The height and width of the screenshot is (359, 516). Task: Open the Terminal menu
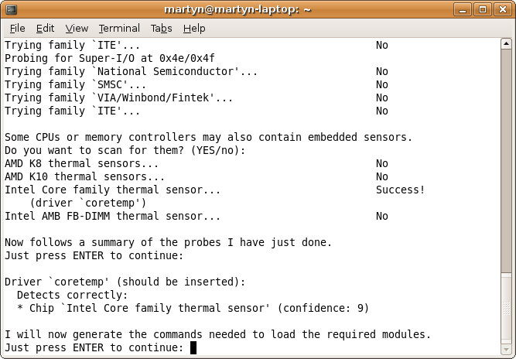(x=119, y=29)
